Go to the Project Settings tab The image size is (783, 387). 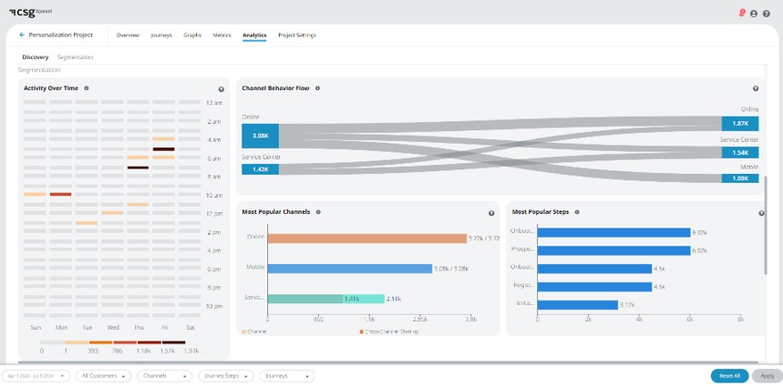(x=297, y=35)
